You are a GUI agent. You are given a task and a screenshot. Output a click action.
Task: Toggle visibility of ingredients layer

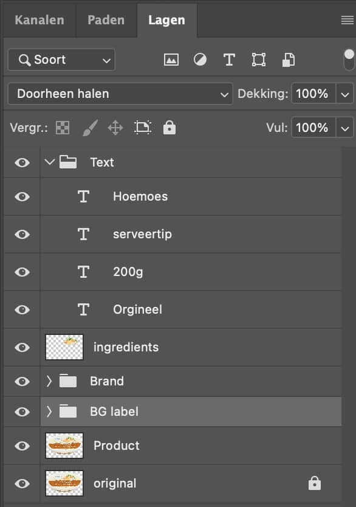[x=22, y=347]
